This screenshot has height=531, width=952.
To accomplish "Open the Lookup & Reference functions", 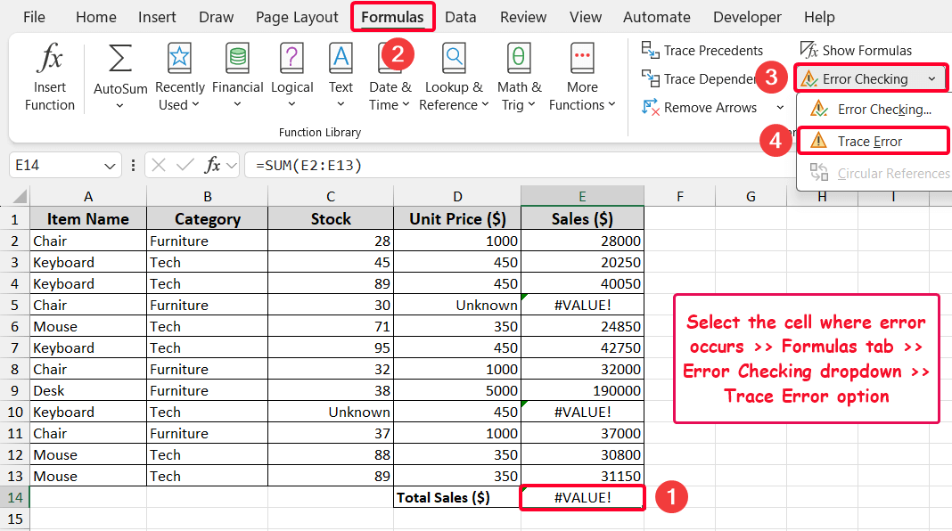I will click(454, 61).
